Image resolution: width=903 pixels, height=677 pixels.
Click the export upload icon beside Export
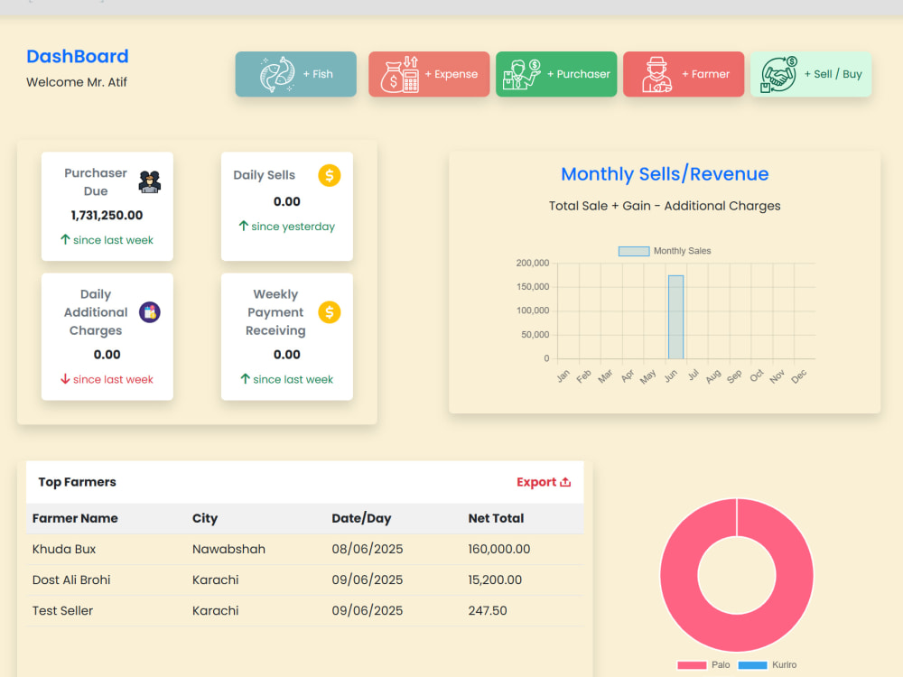tap(565, 482)
